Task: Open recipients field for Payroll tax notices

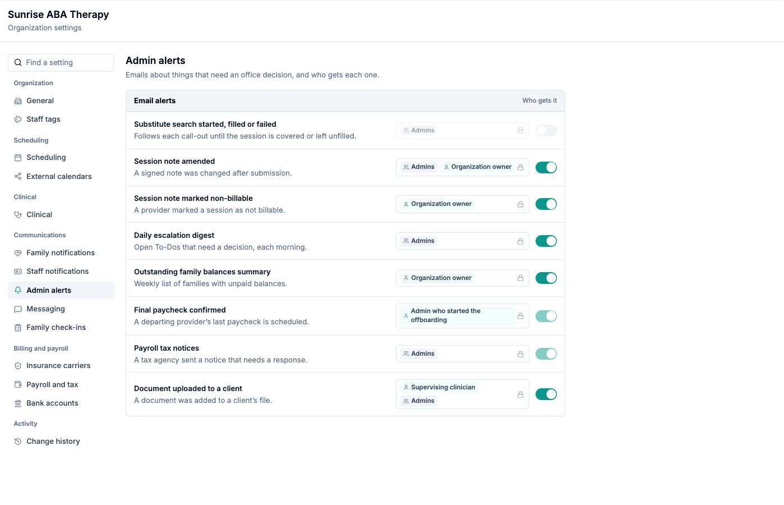Action: (x=463, y=354)
